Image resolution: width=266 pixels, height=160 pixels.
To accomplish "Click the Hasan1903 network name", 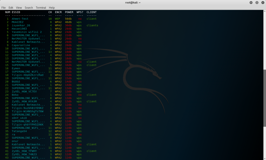I will point(19,29).
